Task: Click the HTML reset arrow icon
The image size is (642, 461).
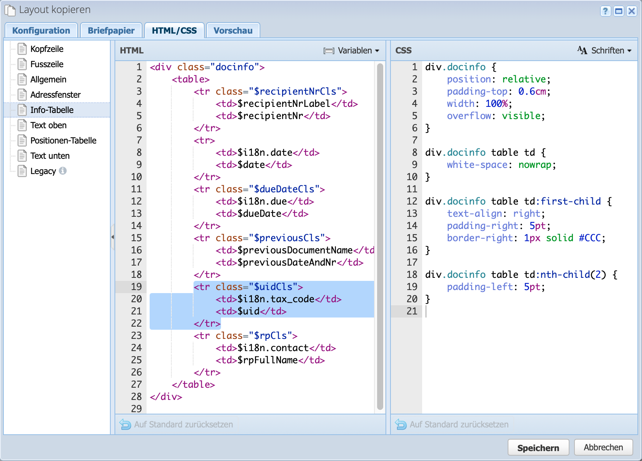Action: (125, 424)
